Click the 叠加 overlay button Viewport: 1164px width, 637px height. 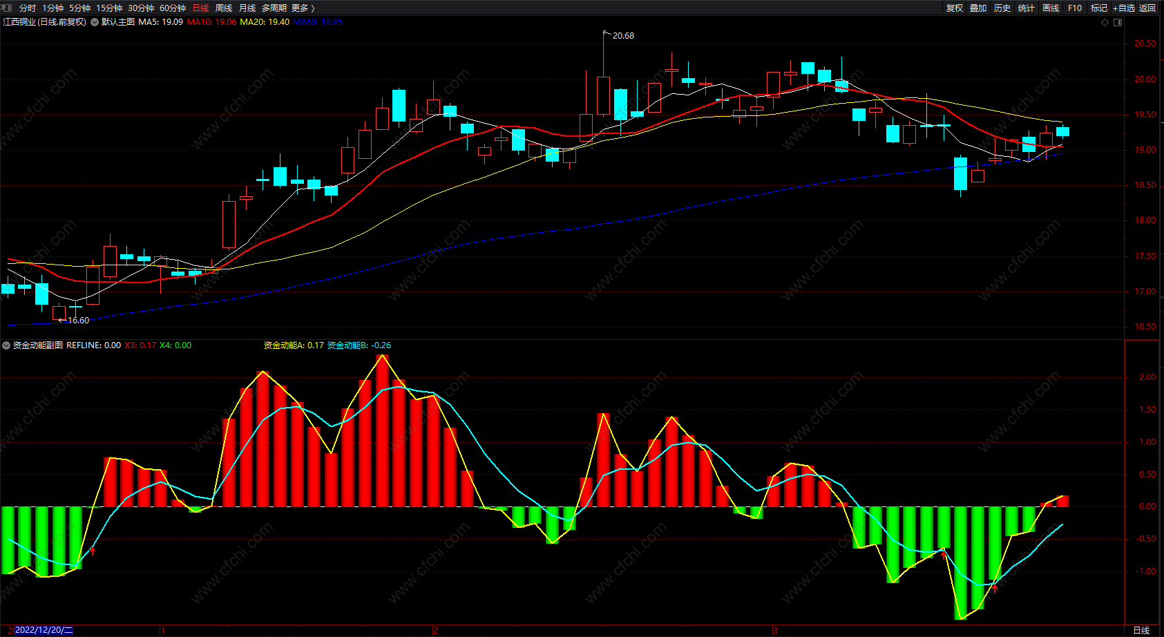click(978, 8)
